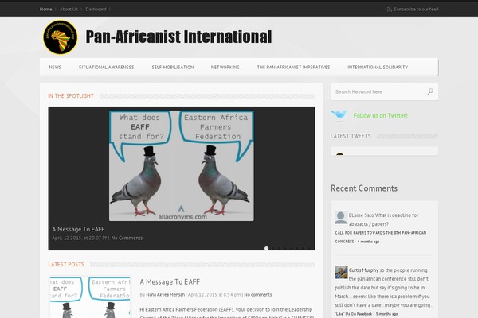Open the Networking menu item
The image size is (478, 318).
tap(225, 68)
